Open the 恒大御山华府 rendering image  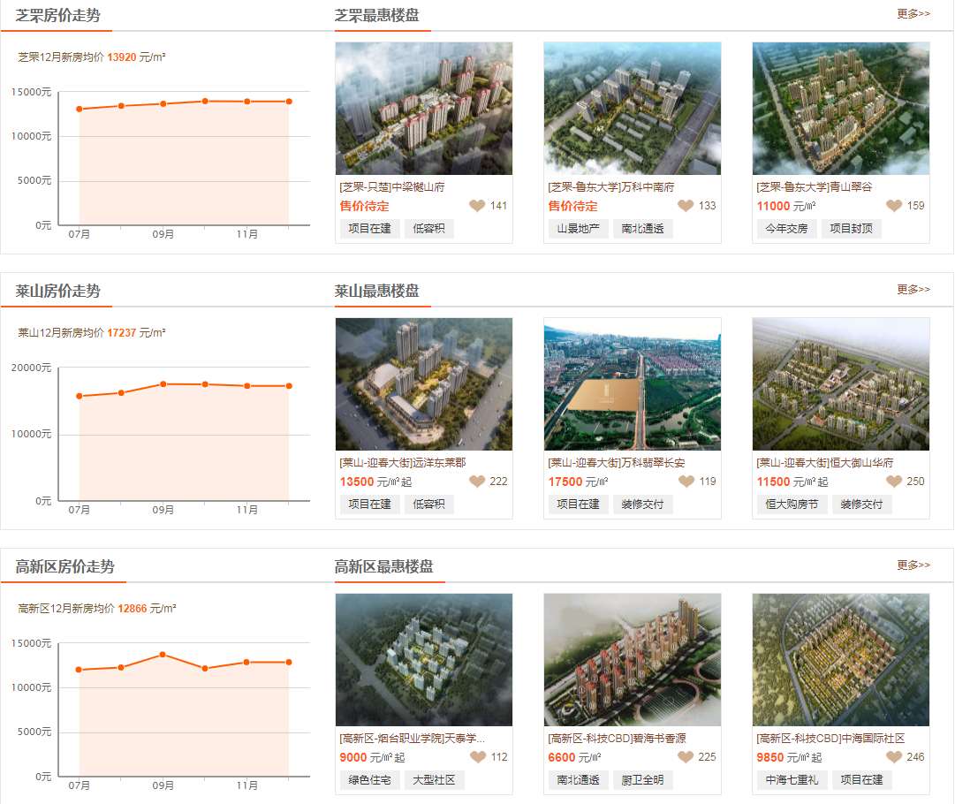pos(841,384)
